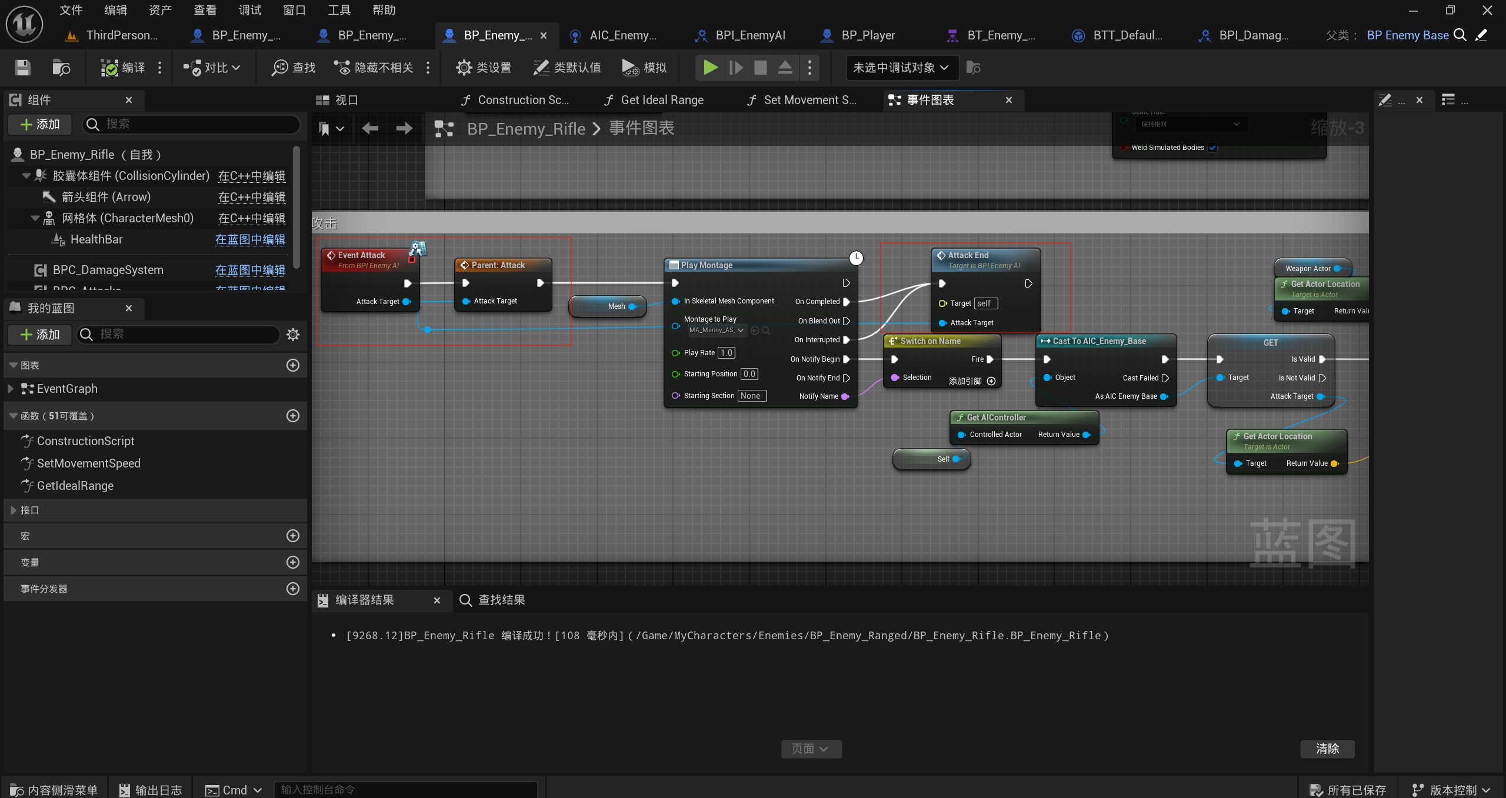Open the Debug menu in the menu bar
Image resolution: width=1506 pixels, height=798 pixels.
coord(249,10)
